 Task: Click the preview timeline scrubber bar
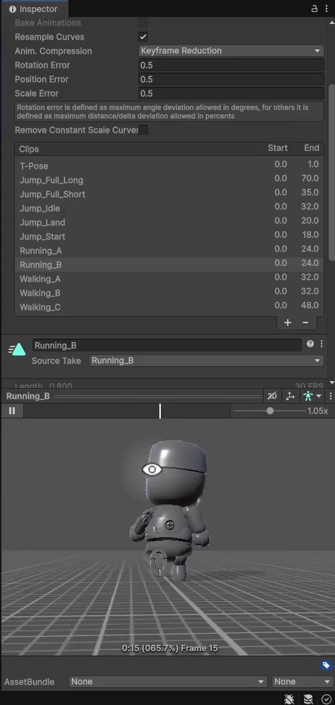127,411
